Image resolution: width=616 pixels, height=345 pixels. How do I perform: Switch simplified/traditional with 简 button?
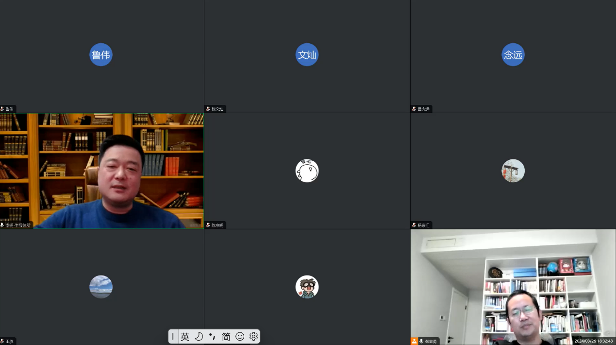click(x=226, y=336)
